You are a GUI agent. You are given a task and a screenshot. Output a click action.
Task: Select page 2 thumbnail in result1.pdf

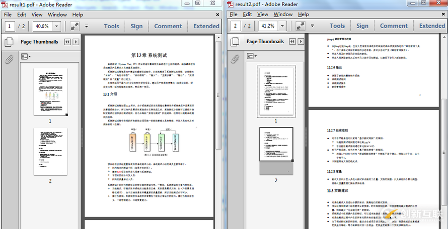50,151
